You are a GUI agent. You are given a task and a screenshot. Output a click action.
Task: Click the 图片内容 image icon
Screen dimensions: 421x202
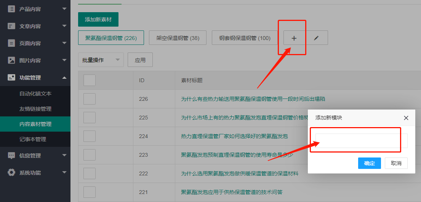click(11, 60)
